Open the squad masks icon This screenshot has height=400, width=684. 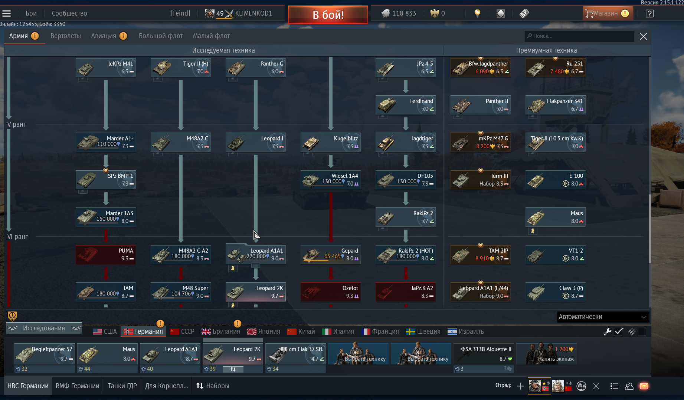point(581,386)
